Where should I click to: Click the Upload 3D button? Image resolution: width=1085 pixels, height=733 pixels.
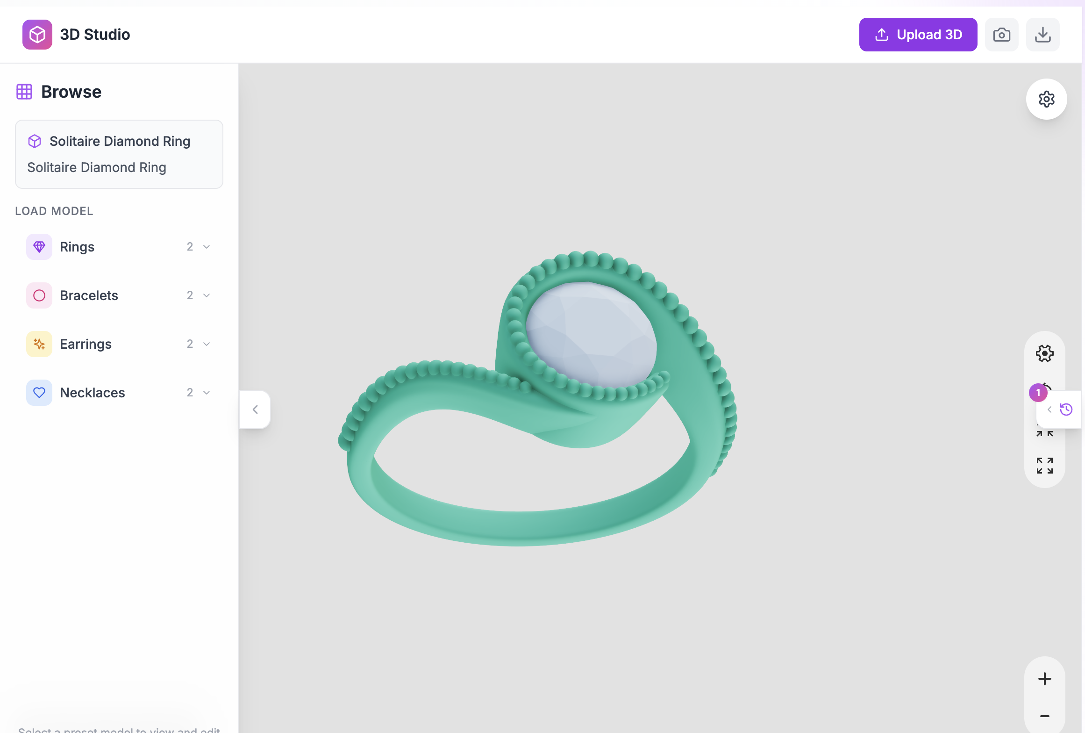tap(918, 35)
